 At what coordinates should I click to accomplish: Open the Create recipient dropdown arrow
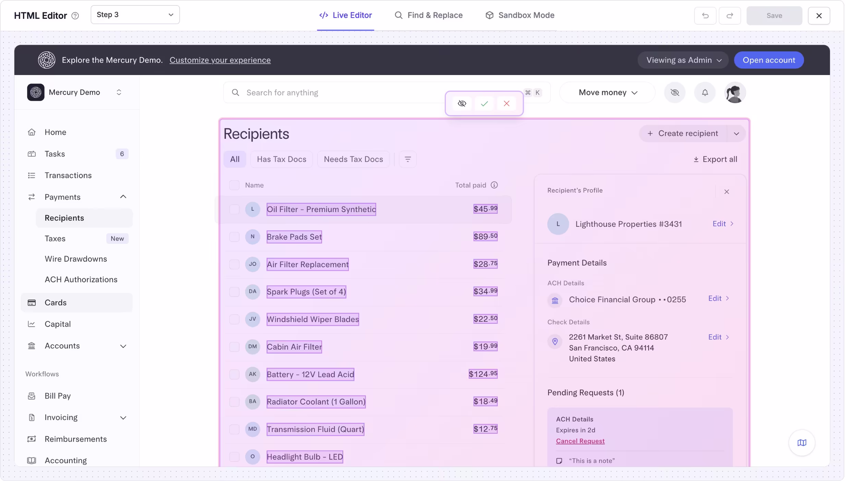(x=737, y=133)
